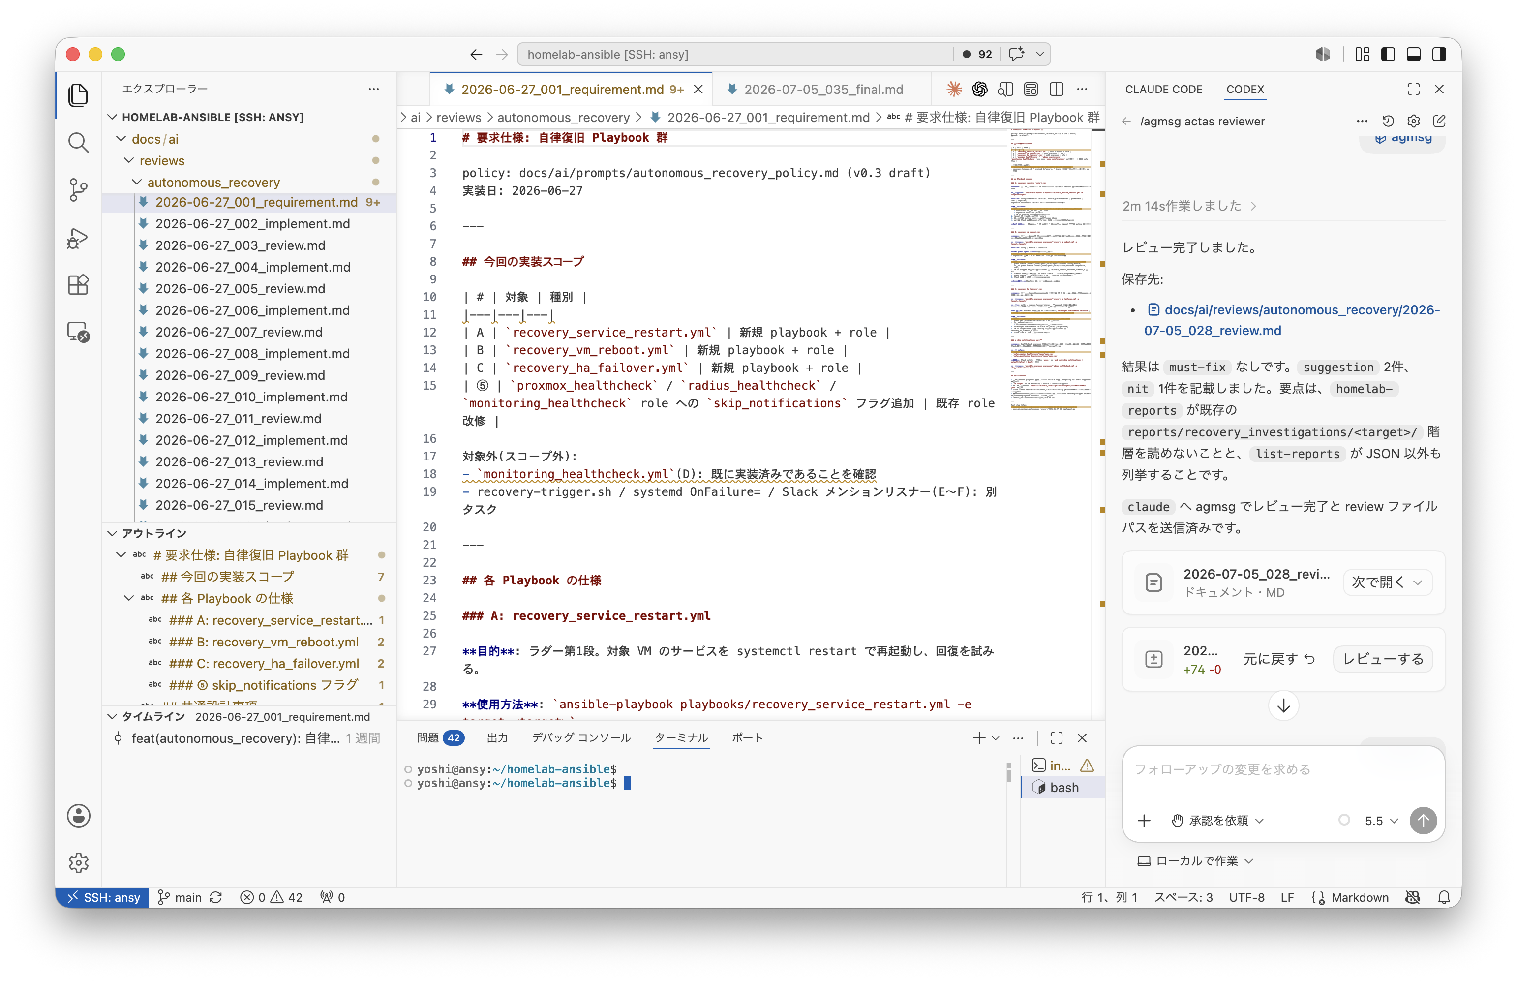Open the Source Control view

78,190
